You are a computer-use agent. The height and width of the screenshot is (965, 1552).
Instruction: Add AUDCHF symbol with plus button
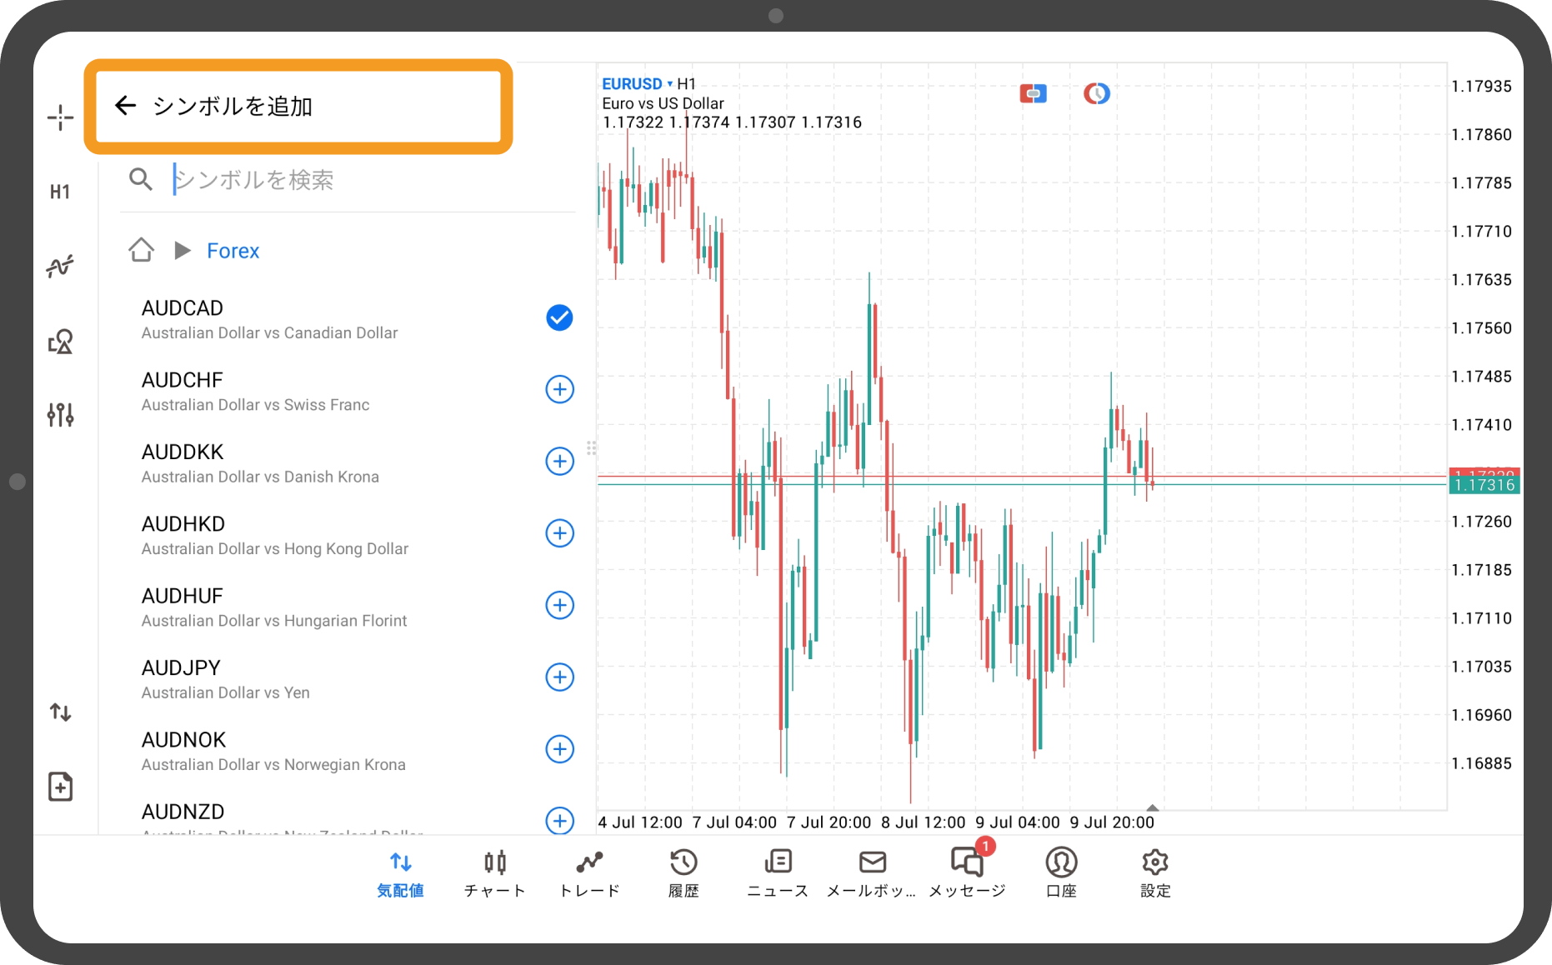tap(559, 389)
